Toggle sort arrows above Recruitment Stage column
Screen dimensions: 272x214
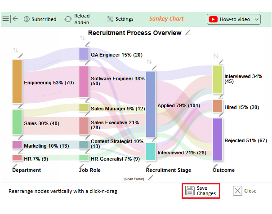coord(149,62)
